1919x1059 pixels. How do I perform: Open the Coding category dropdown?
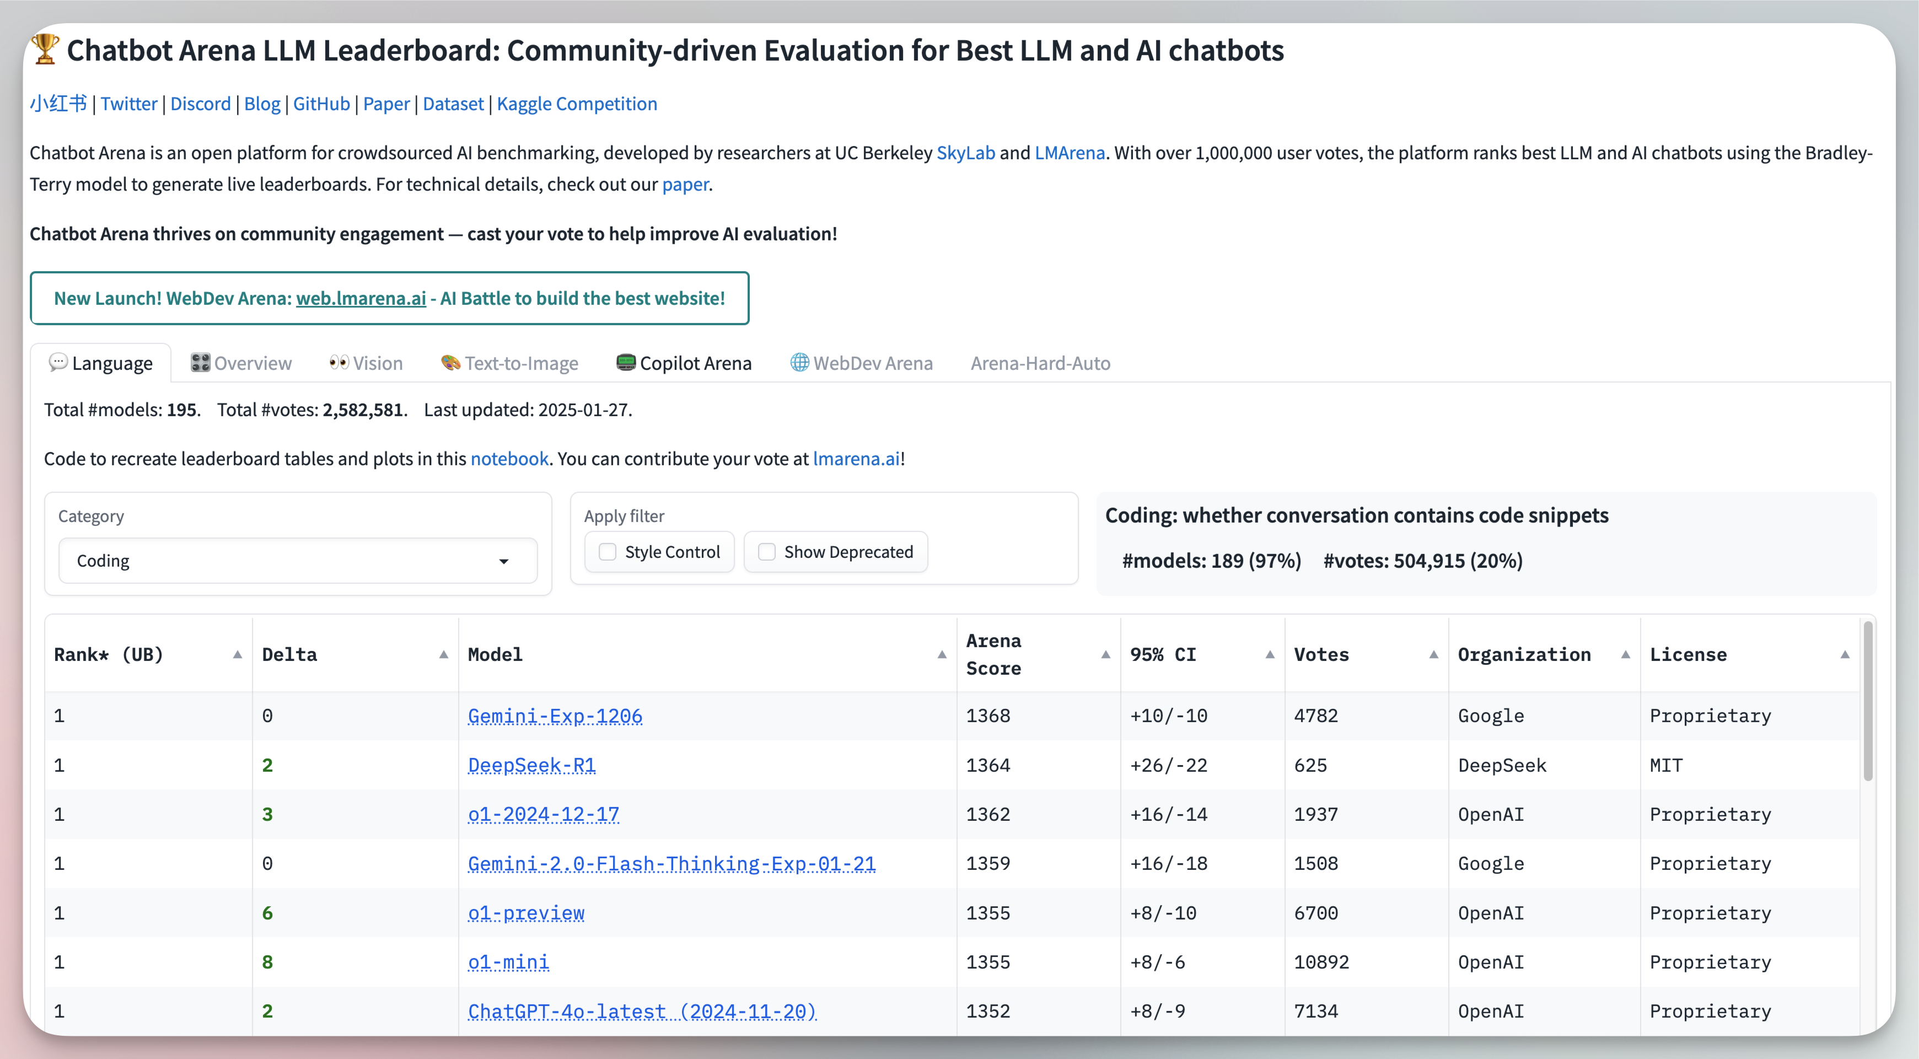pos(297,561)
